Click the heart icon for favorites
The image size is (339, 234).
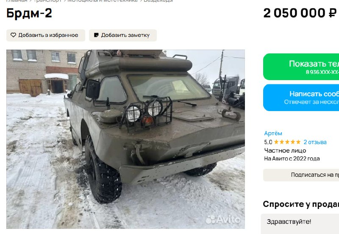tap(13, 35)
